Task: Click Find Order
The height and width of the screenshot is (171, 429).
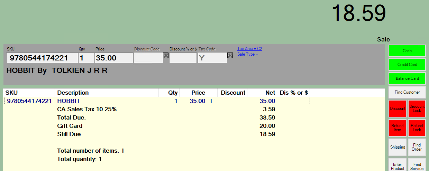Action: pos(417,147)
